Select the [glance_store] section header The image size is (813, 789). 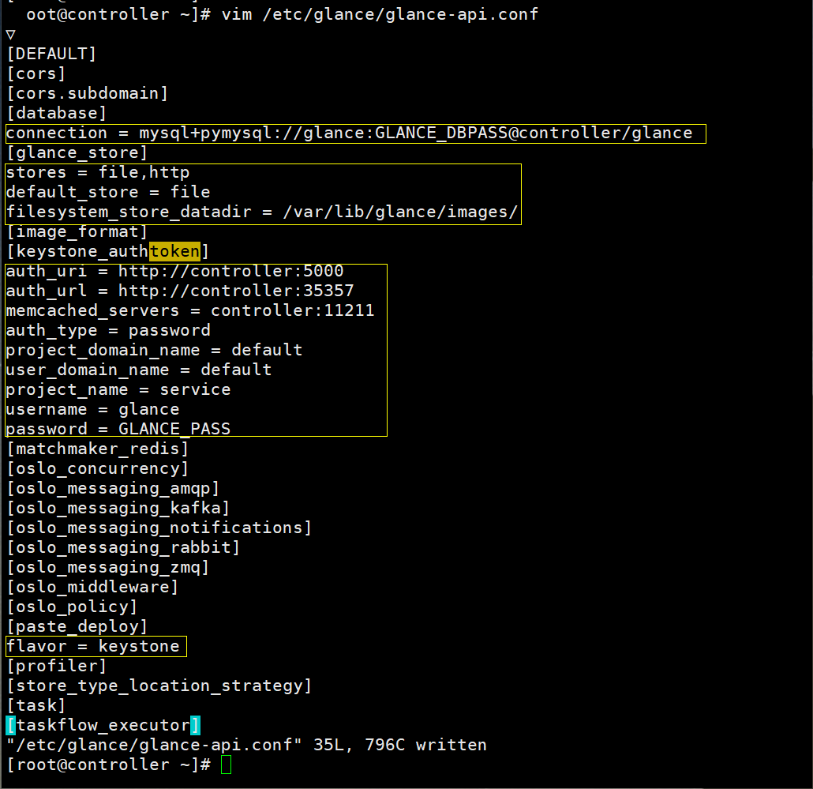(77, 153)
